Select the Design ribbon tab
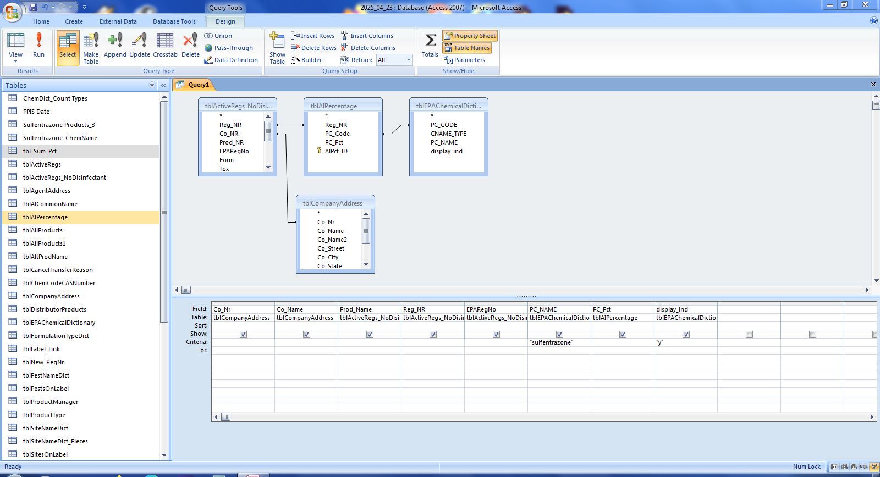Viewport: 880px width, 477px height. point(226,21)
